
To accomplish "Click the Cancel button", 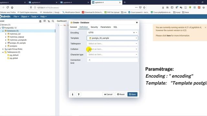I will [x=108, y=94].
